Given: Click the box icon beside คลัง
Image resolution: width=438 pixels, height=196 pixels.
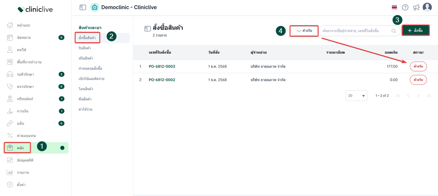Looking at the screenshot, I should tap(10, 148).
